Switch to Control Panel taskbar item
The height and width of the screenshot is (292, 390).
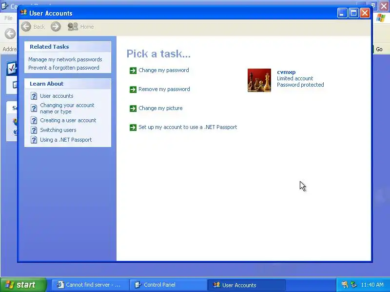point(169,285)
